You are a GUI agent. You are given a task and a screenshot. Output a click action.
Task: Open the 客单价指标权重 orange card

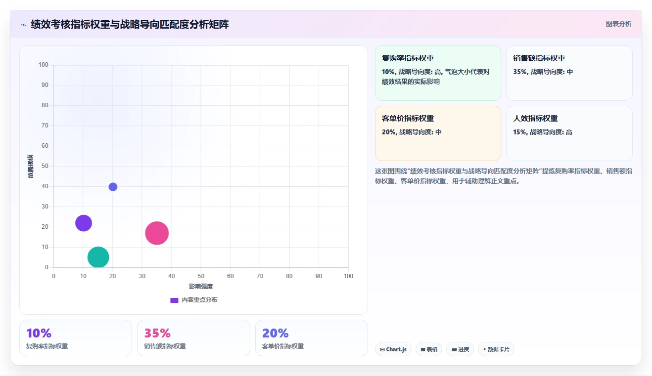pos(438,133)
